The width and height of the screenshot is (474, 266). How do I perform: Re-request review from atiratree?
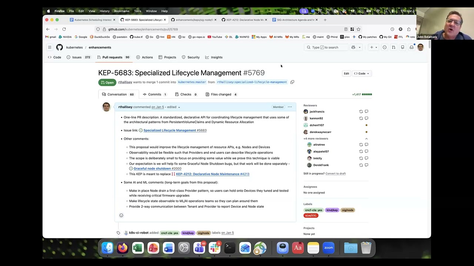click(361, 145)
